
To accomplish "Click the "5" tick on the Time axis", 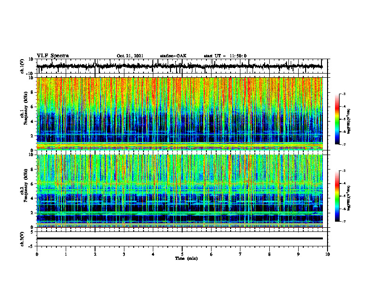I will [182, 254].
